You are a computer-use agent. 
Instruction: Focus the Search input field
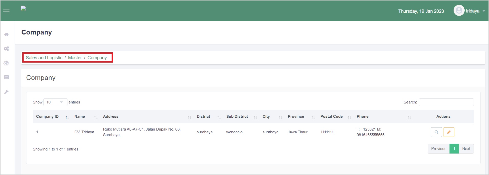[x=446, y=102]
